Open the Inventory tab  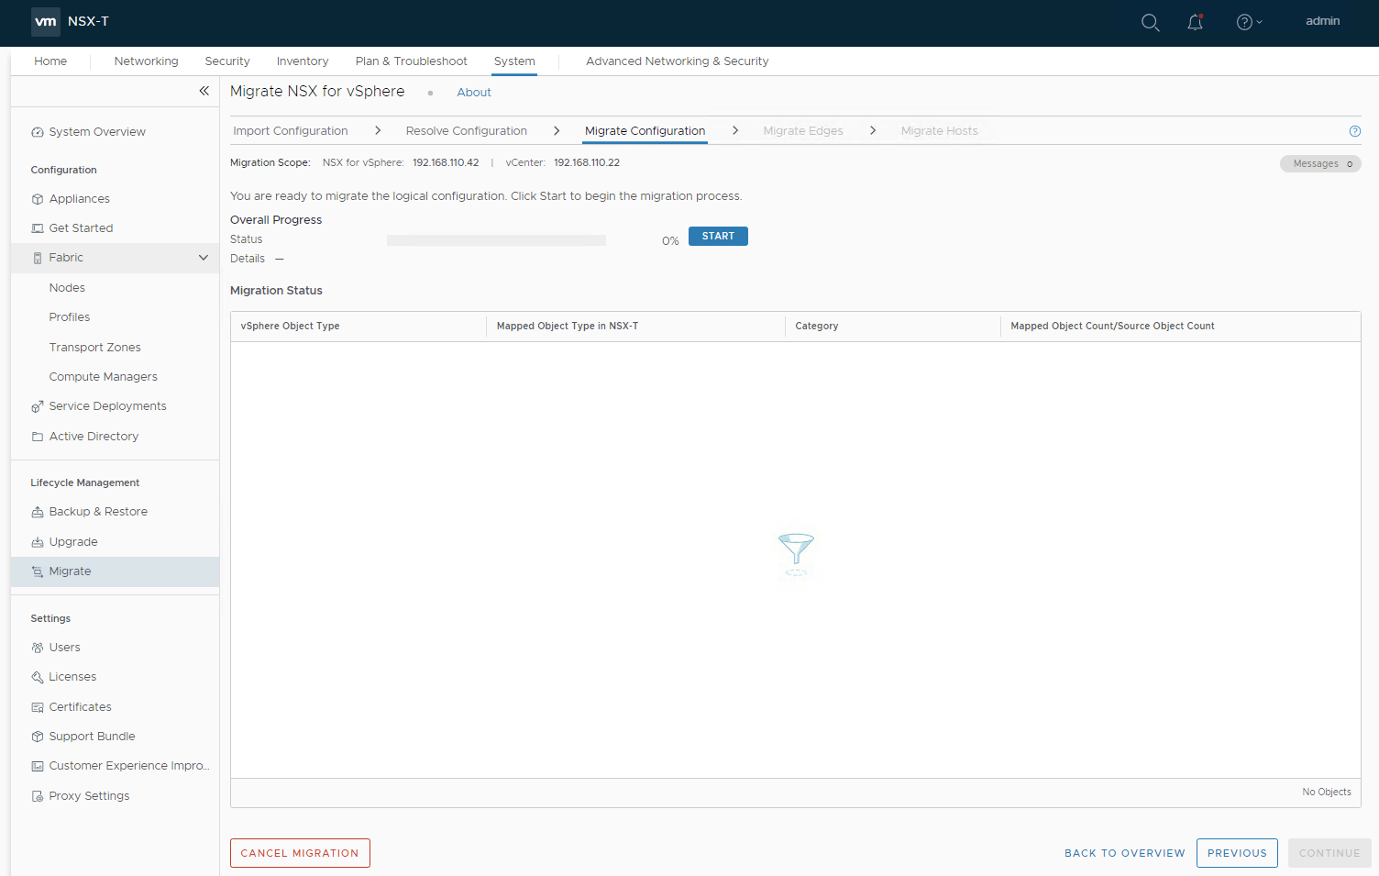point(303,61)
